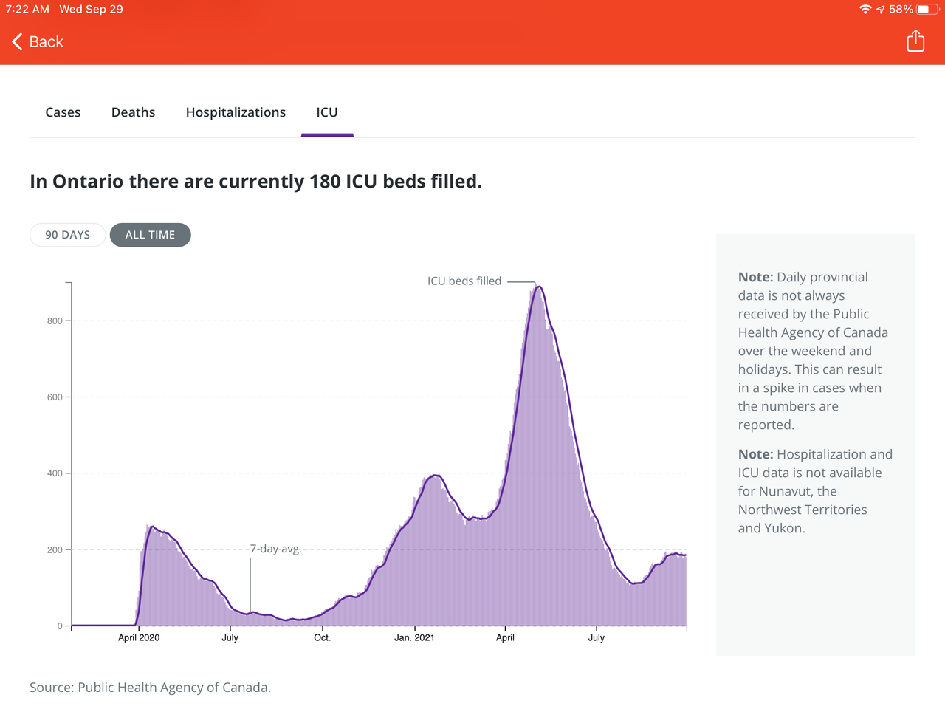This screenshot has width=945, height=709.
Task: Tap the Daily provincial data note
Action: 813,351
